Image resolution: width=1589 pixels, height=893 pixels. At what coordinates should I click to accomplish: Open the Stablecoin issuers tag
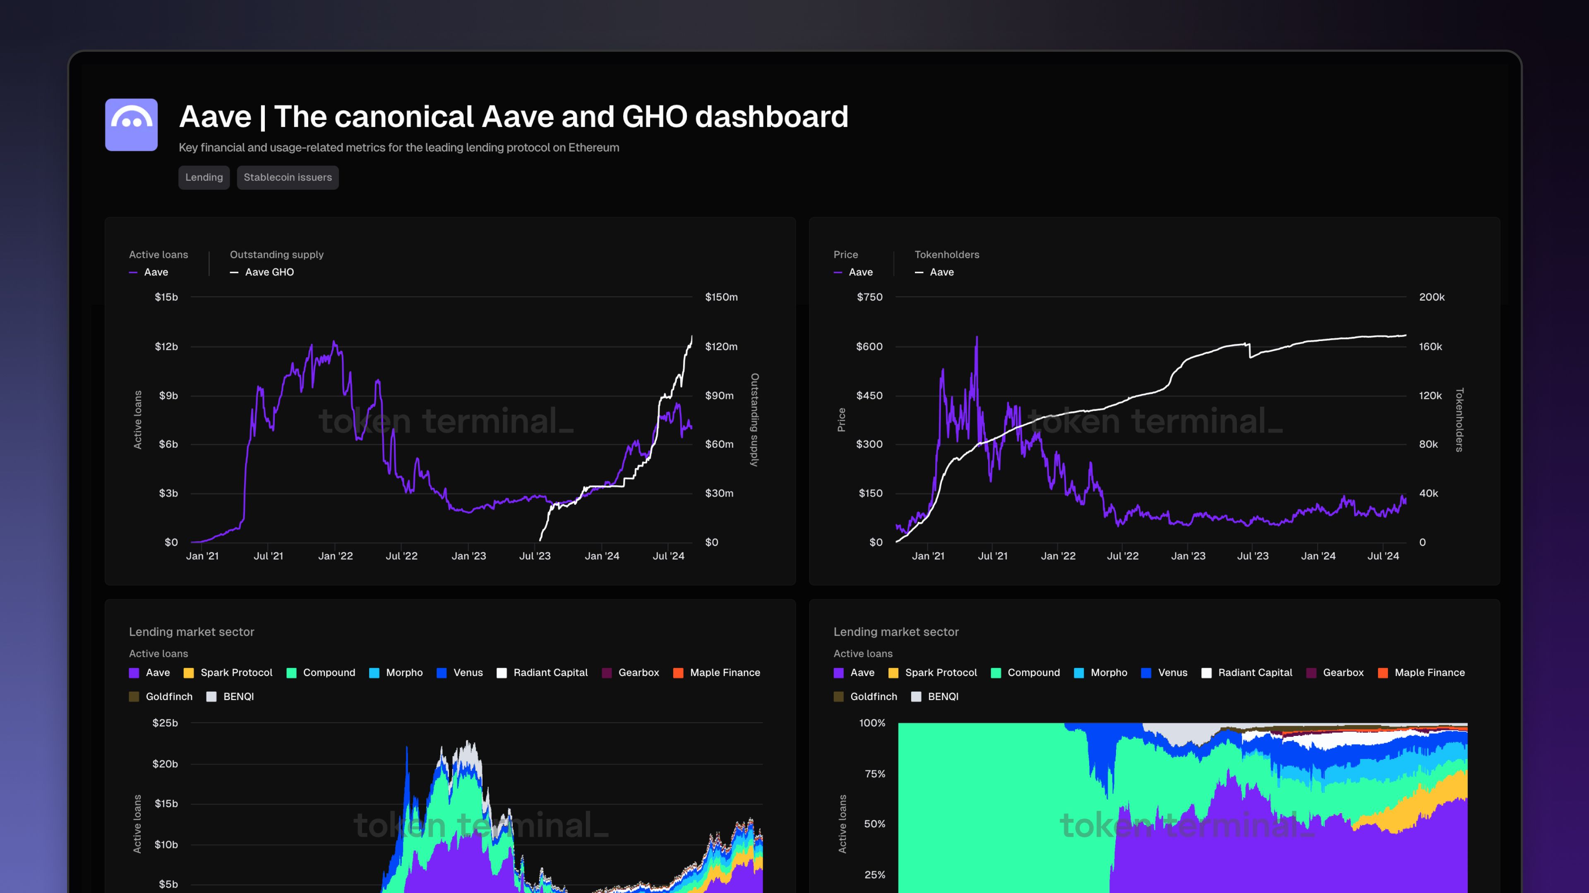click(288, 177)
